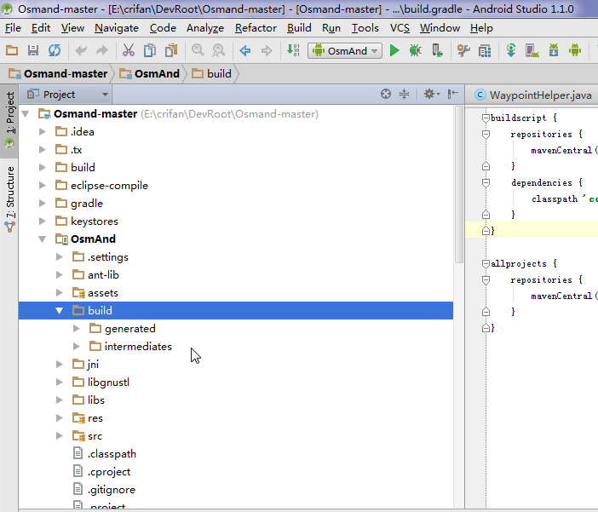Click the Save All floppy icon
Screen dimensions: 598x512
[33, 50]
